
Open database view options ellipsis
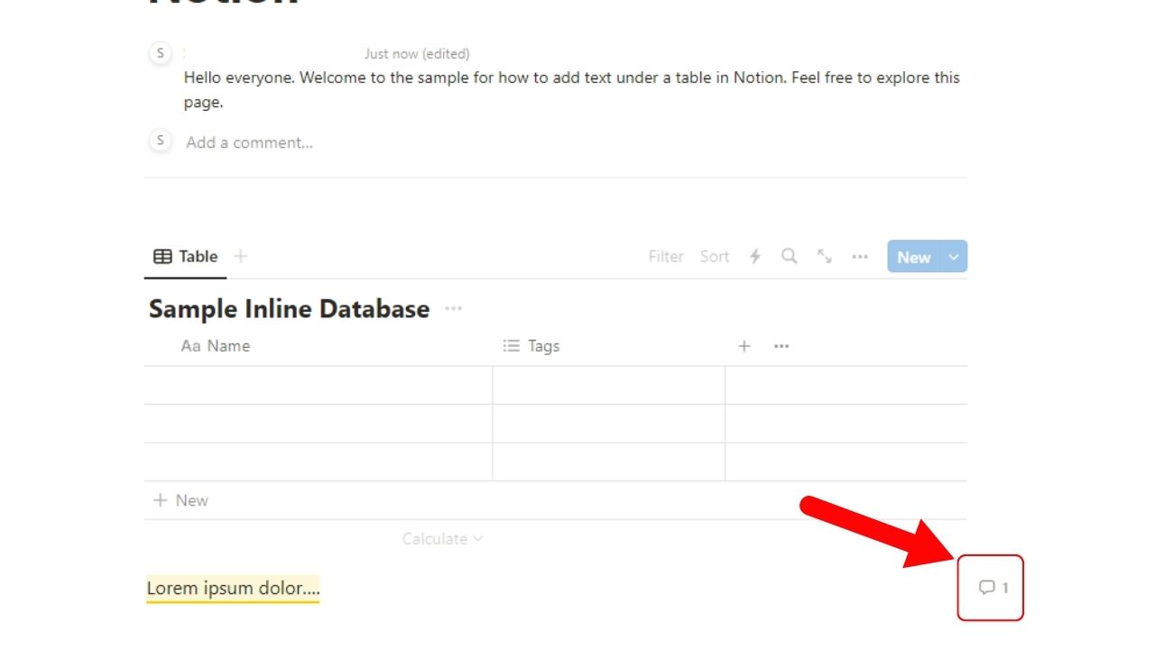(860, 257)
